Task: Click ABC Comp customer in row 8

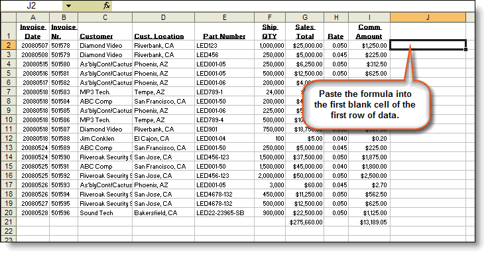Action: [x=105, y=101]
